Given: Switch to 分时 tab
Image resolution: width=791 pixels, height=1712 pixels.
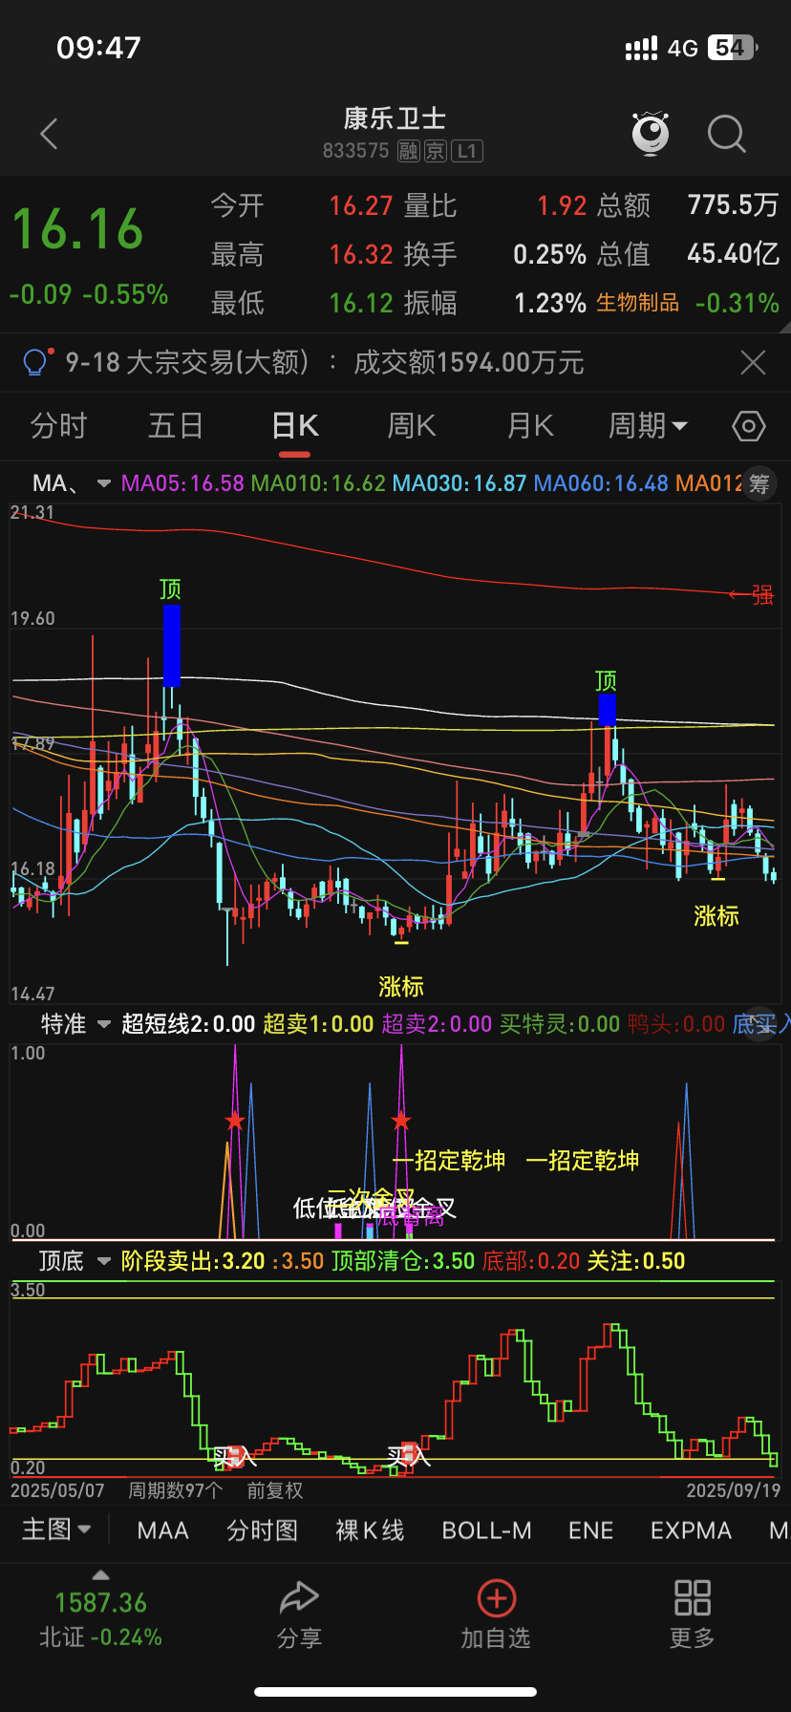Looking at the screenshot, I should (59, 426).
